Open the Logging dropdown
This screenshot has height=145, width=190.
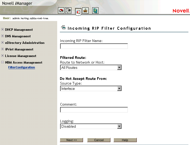(x=91, y=126)
